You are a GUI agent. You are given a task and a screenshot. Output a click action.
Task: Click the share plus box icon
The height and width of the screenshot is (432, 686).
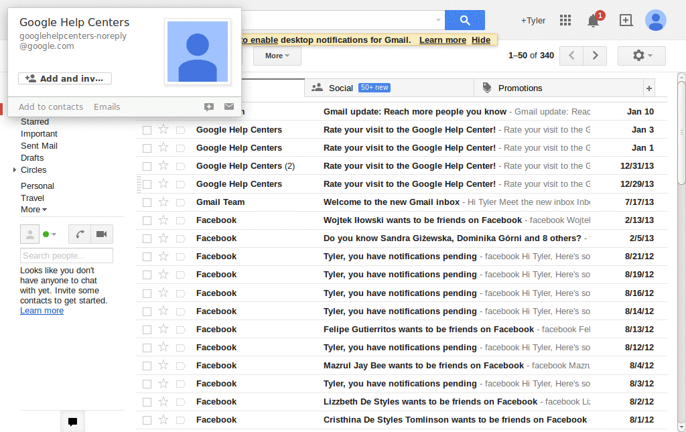pos(626,20)
